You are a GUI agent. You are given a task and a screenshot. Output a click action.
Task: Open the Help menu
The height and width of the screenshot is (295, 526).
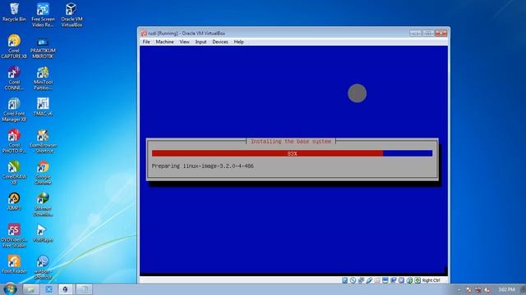pos(239,42)
